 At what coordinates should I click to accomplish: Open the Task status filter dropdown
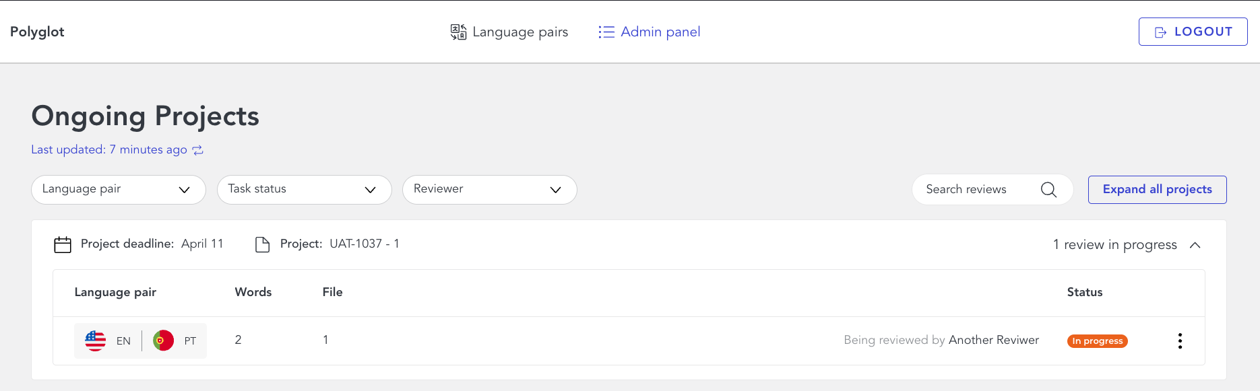pyautogui.click(x=305, y=190)
